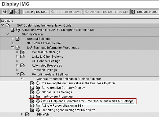Collapse General Reporting Settings in Busines Explorer
The image size is (159, 117).
(22, 79)
